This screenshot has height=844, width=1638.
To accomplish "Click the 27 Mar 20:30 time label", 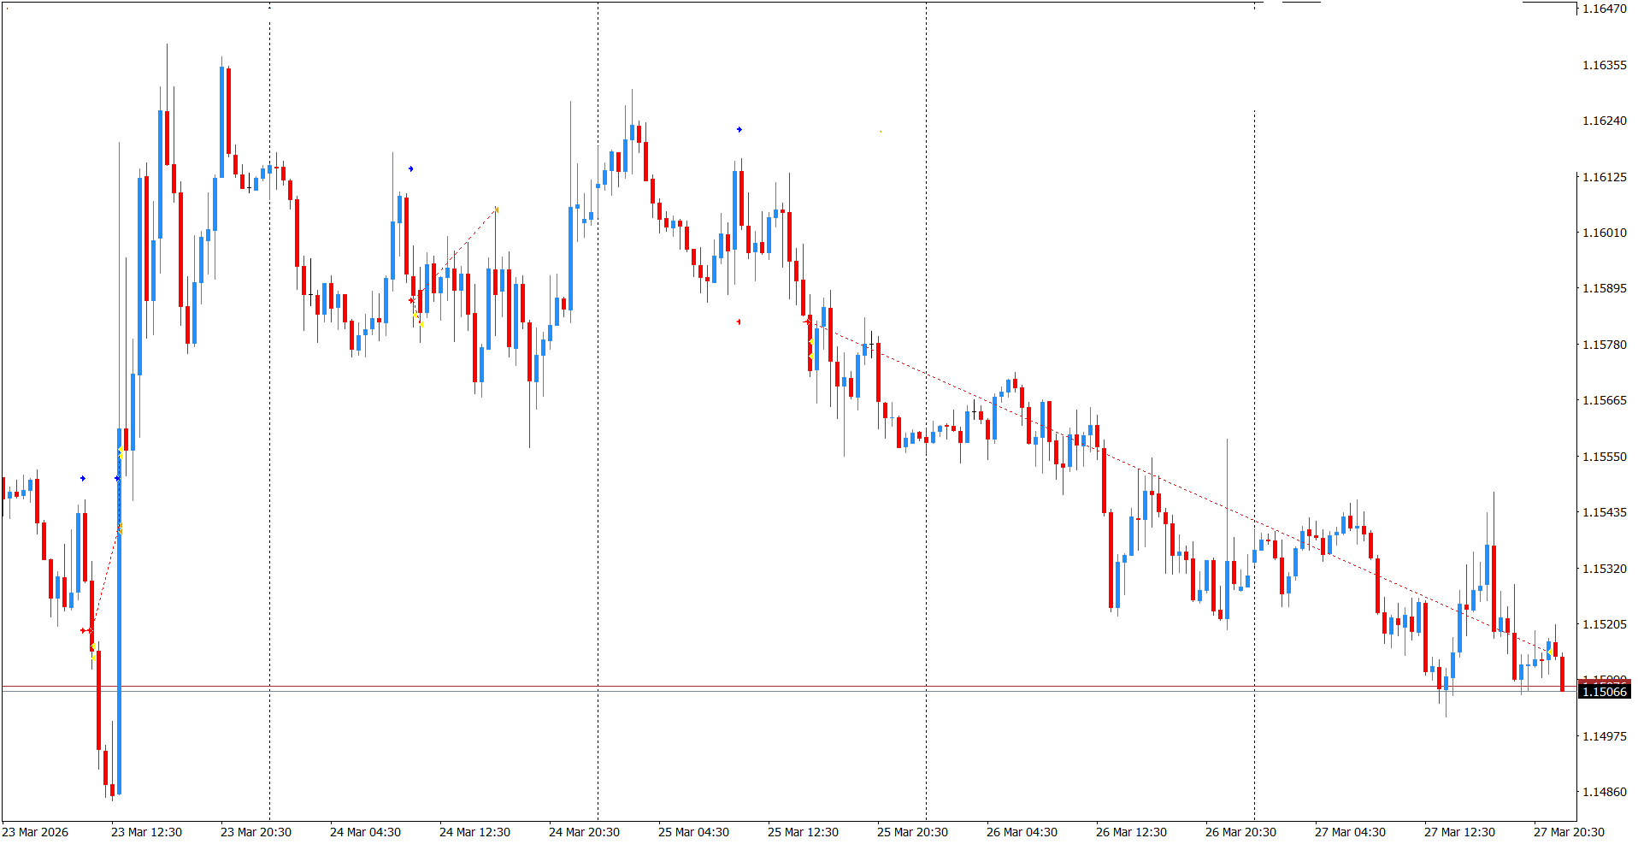I will tap(1569, 832).
